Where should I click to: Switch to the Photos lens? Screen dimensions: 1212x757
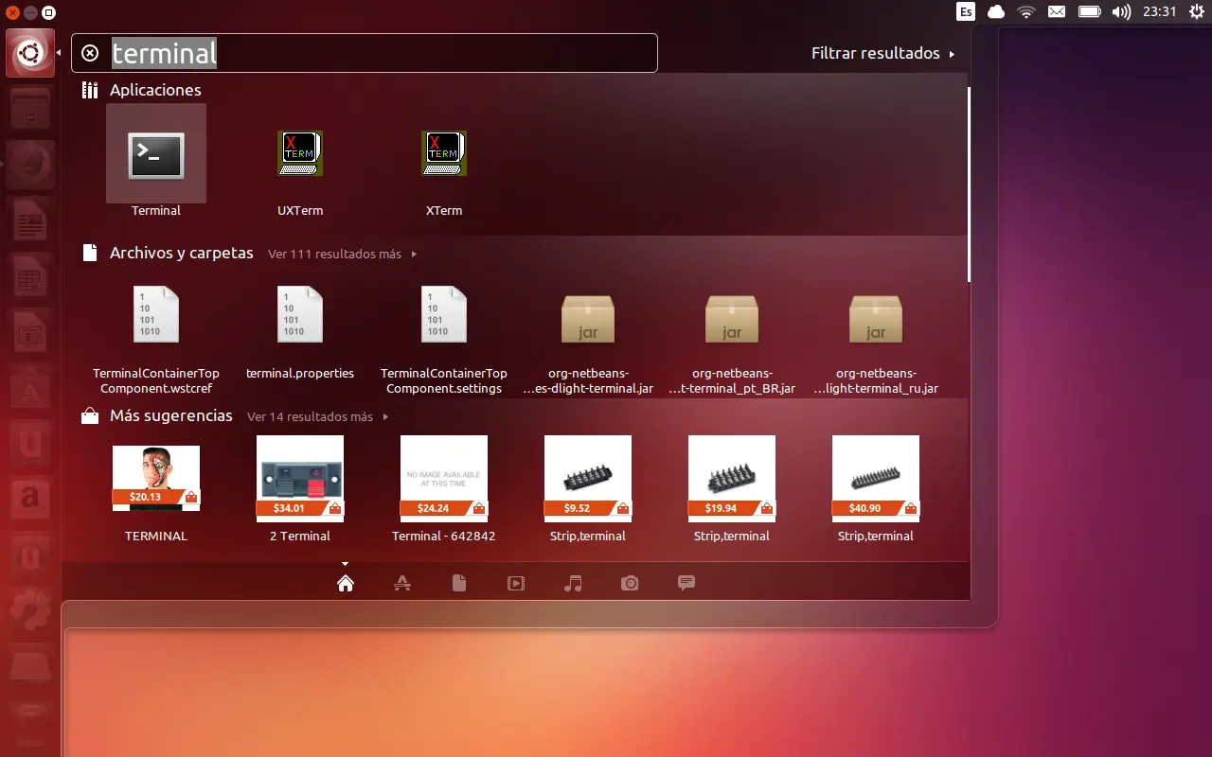pos(630,583)
